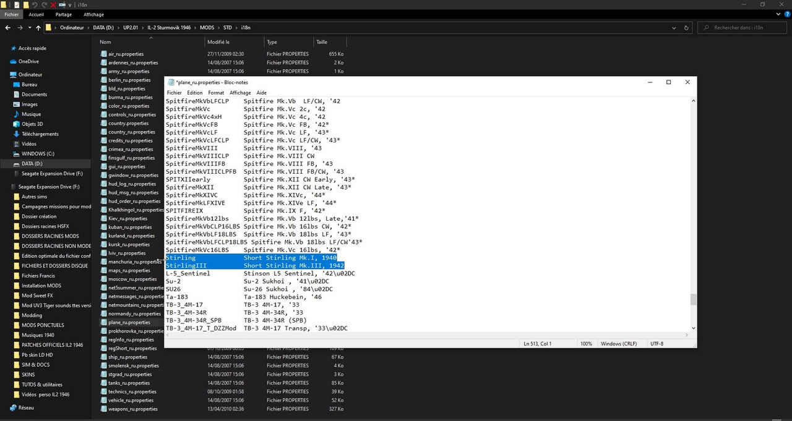Screen dimensions: 792x421
Task: Open recent locations dropdown arrow
Action: [x=30, y=28]
